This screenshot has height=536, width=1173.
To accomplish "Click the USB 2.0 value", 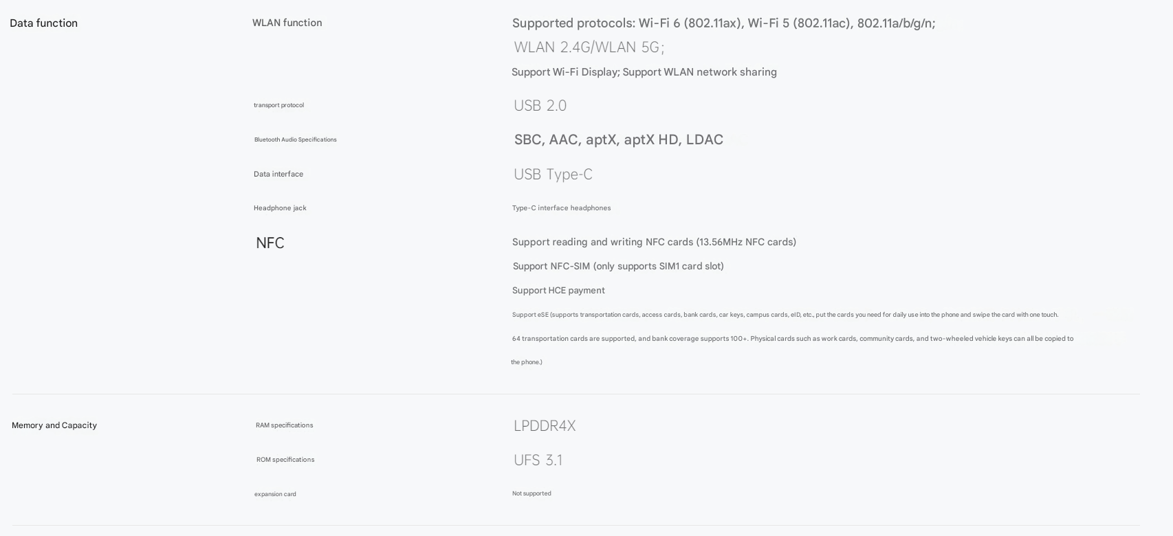I will click(540, 106).
